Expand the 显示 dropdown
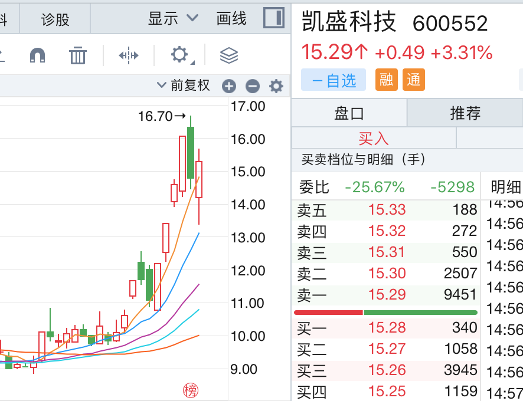 172,18
